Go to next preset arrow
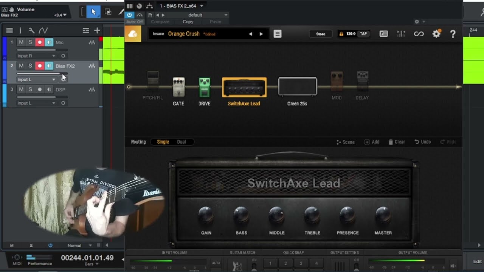 [261, 34]
